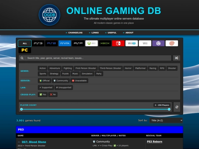Toggle the Simulation genre filter

click(87, 74)
